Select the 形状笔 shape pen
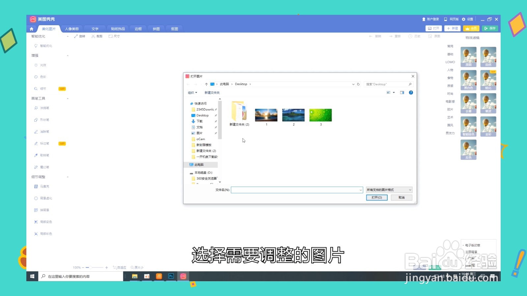 coord(42,120)
